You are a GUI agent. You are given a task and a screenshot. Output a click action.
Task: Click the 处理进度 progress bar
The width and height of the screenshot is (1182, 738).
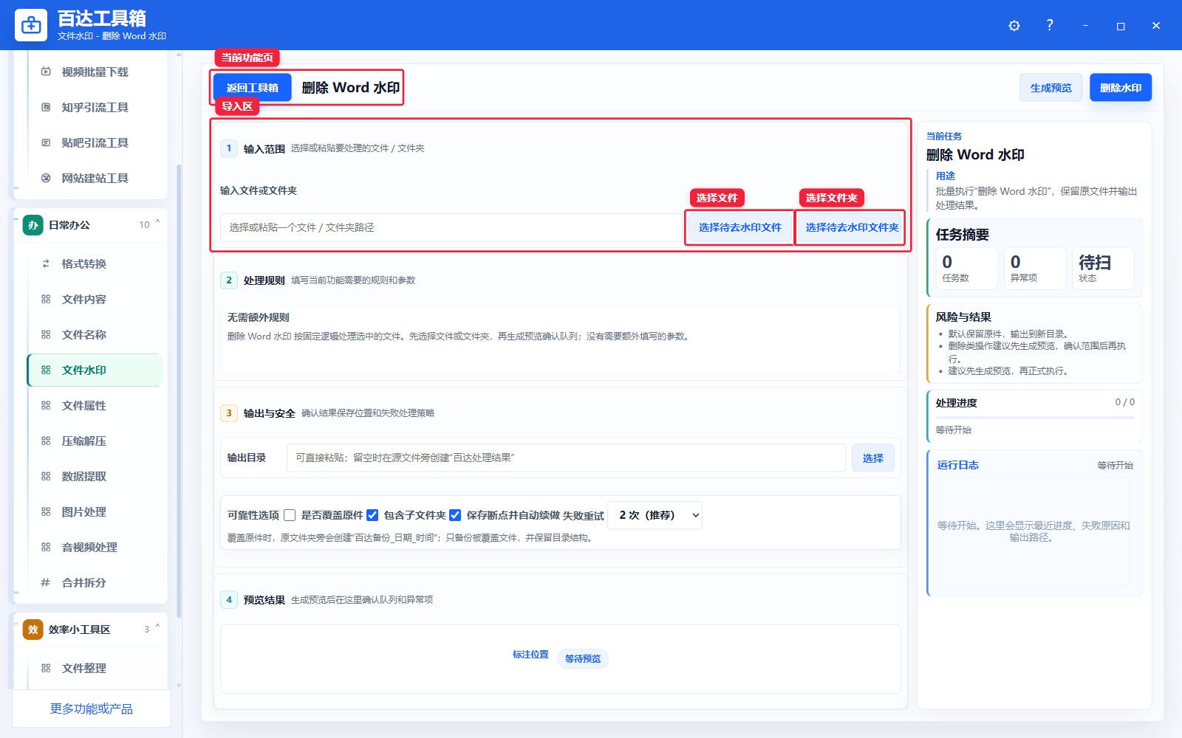[x=1034, y=418]
